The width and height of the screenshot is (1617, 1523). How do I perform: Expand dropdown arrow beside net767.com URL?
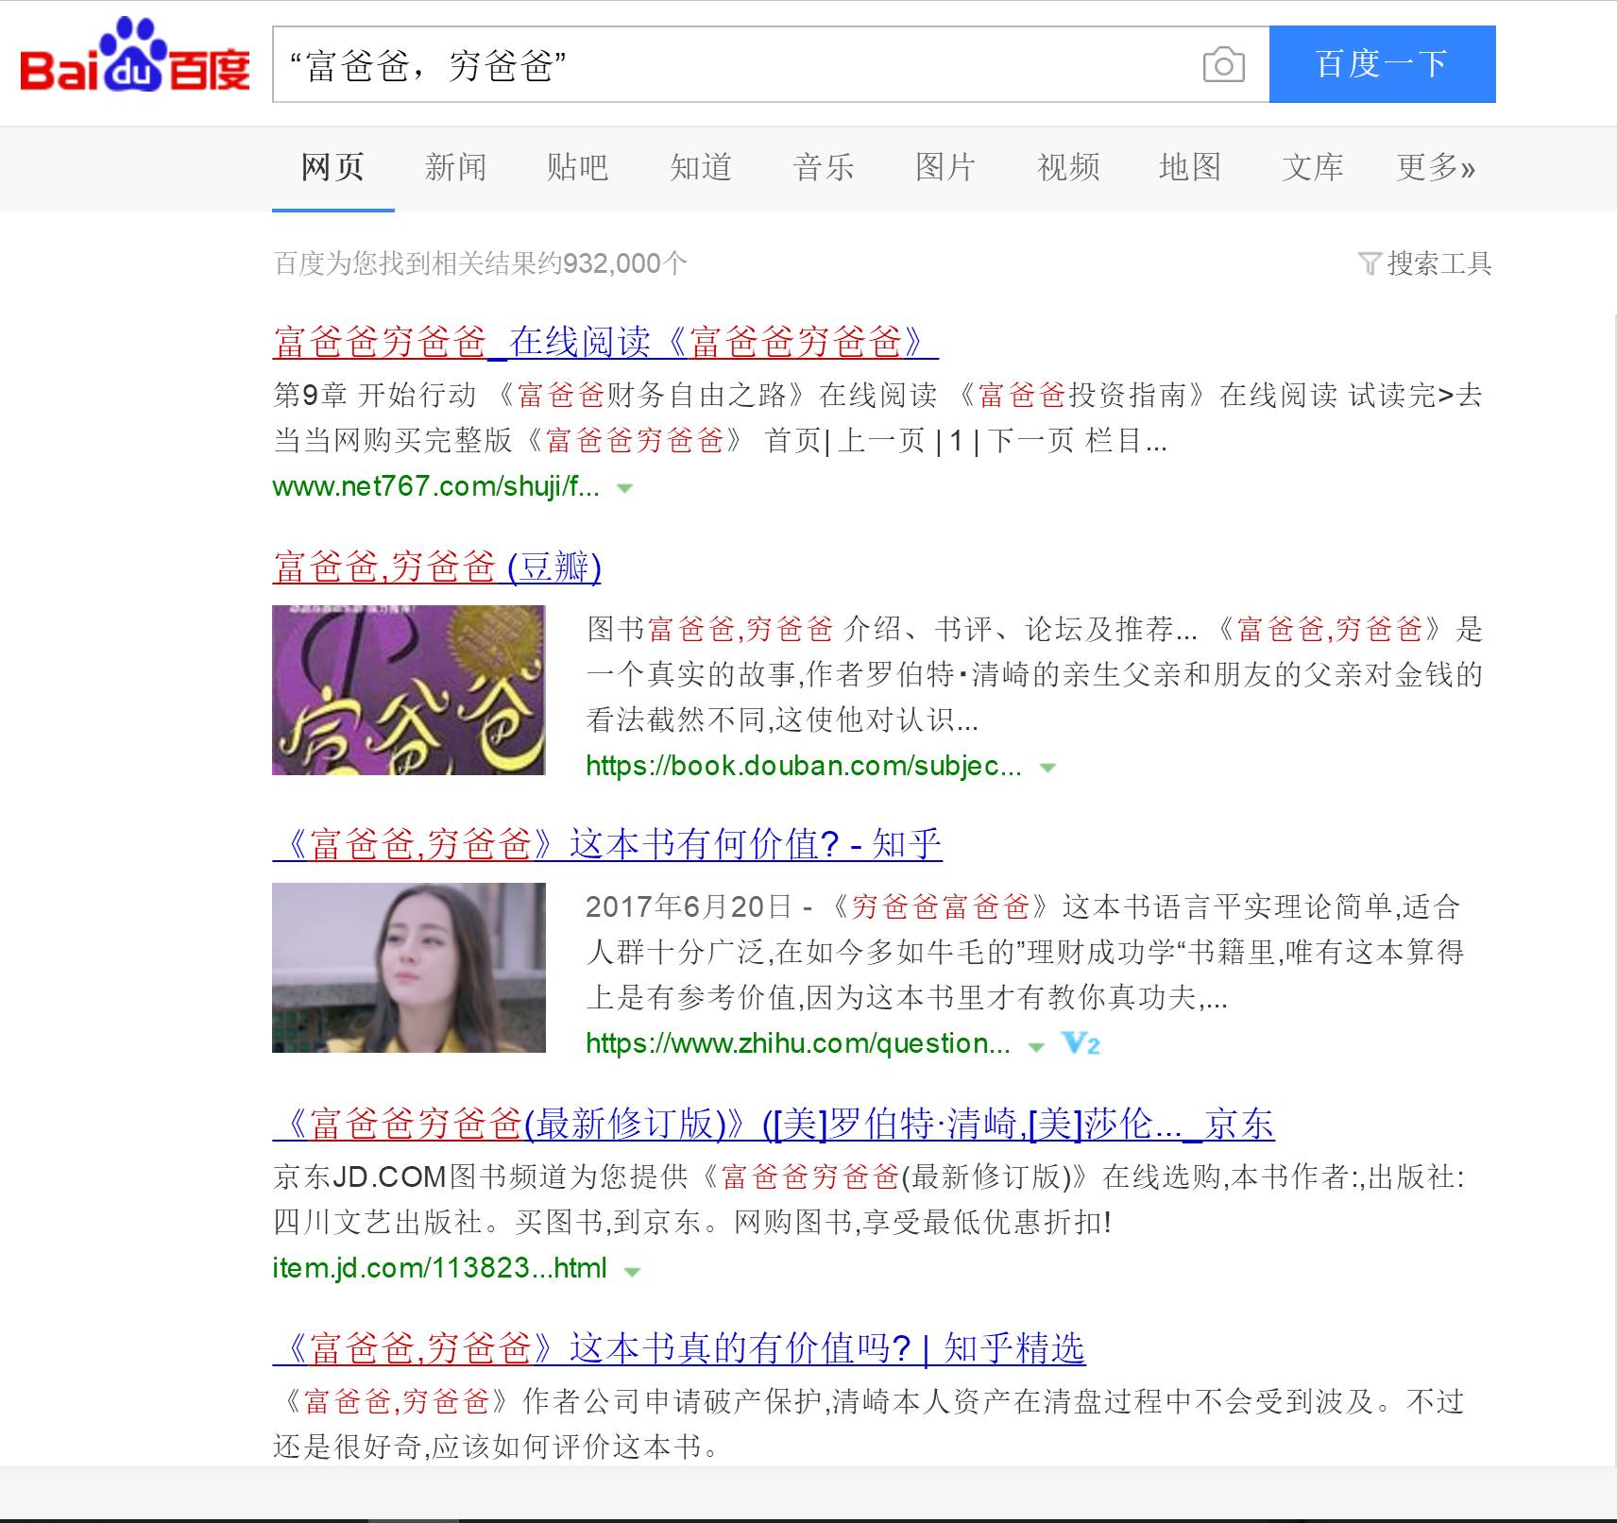(x=624, y=488)
